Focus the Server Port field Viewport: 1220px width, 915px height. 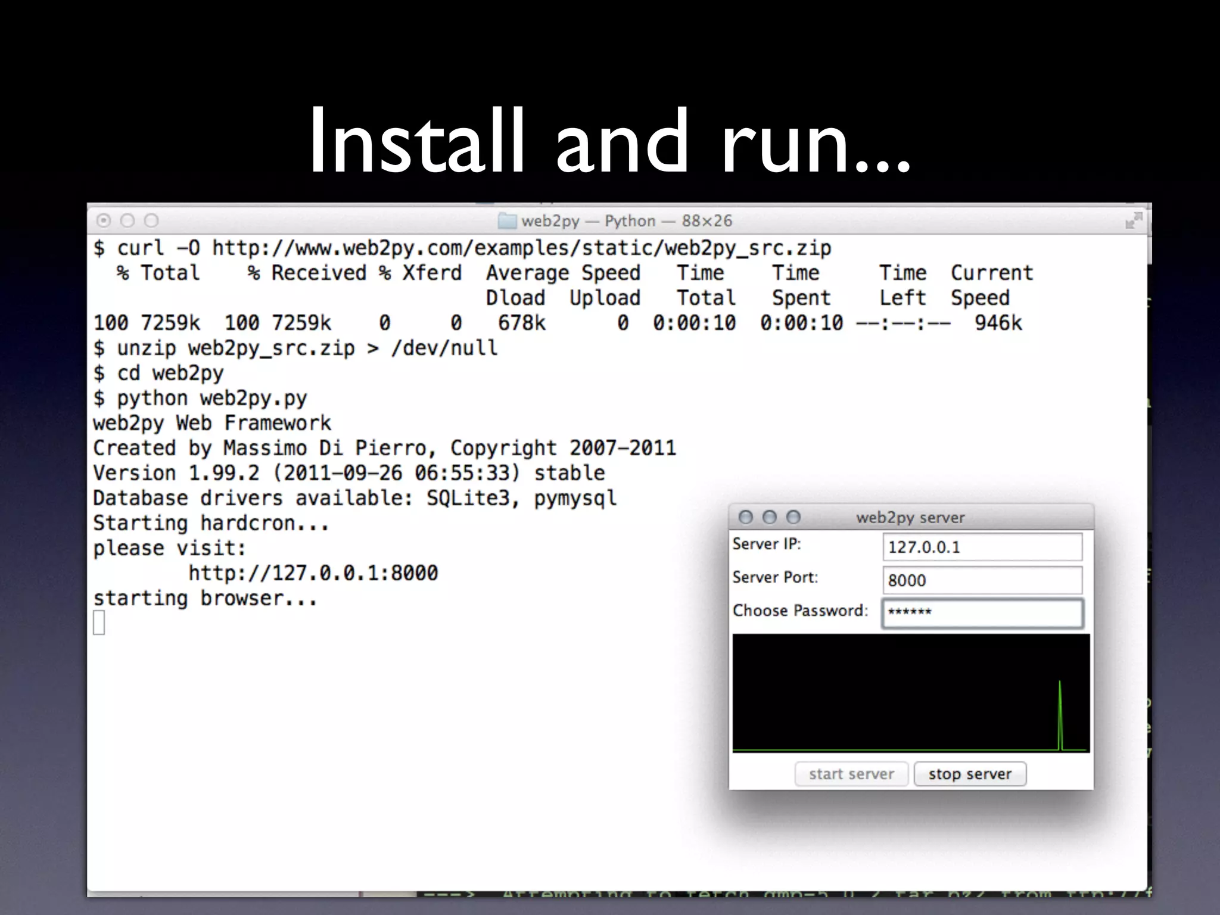(x=982, y=580)
